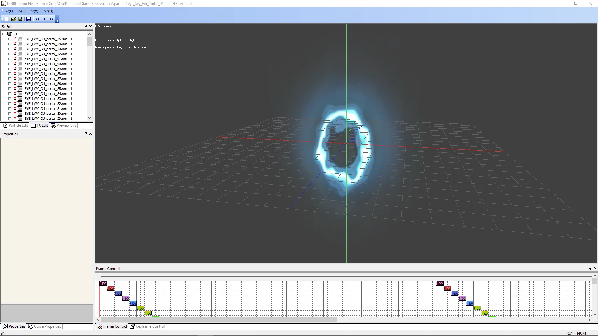Open the Curve Properties tab

45,326
